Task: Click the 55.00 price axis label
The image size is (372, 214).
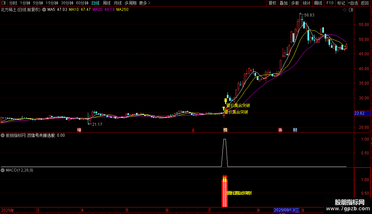Action: tap(364, 25)
